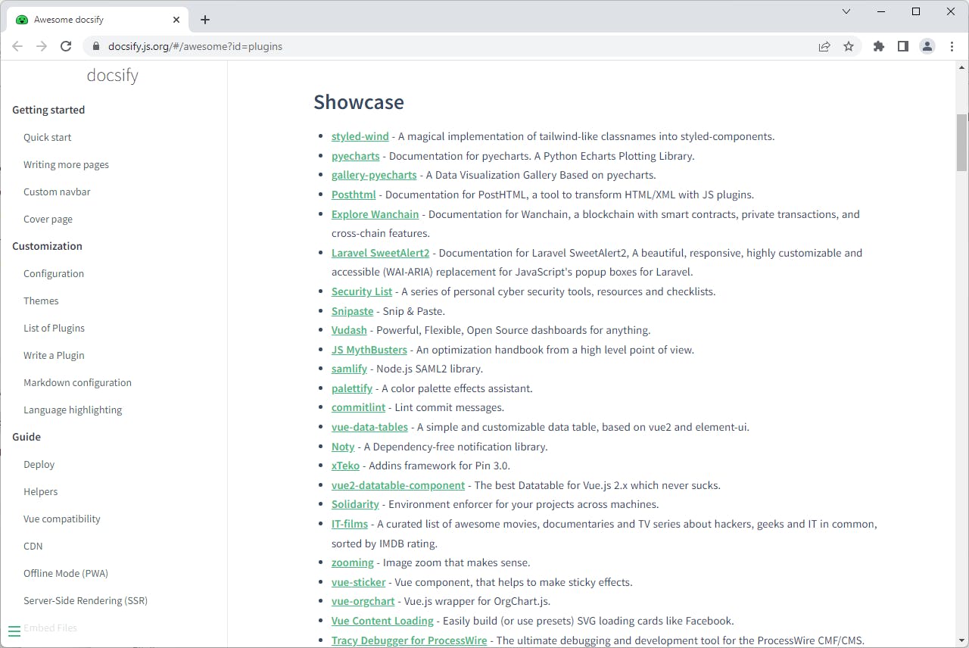The height and width of the screenshot is (648, 969).
Task: Close the Awesome docsify tab
Action: click(x=176, y=20)
